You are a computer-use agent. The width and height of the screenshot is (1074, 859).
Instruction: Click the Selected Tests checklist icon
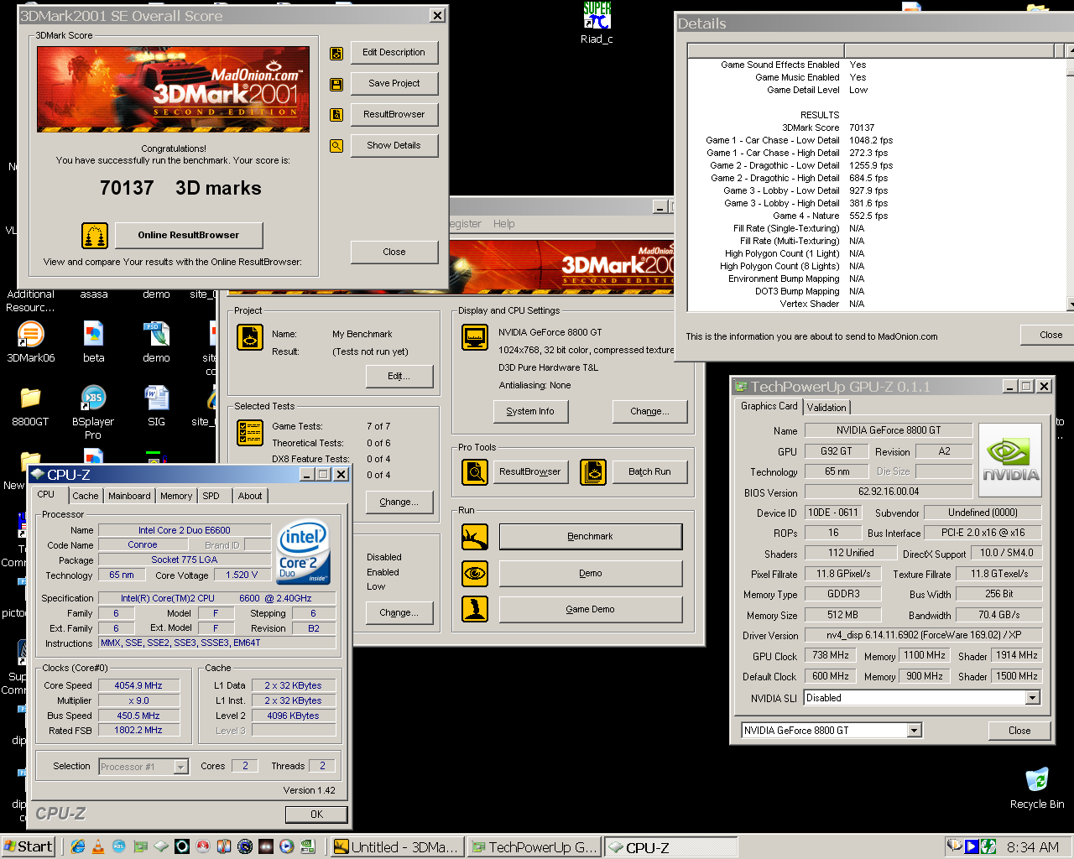coord(251,433)
